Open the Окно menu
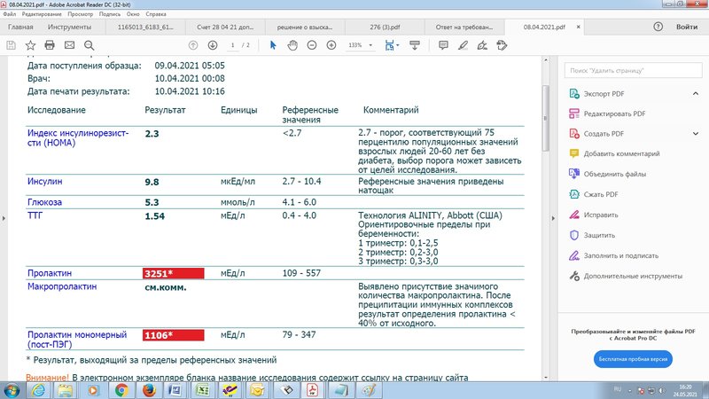 point(133,14)
